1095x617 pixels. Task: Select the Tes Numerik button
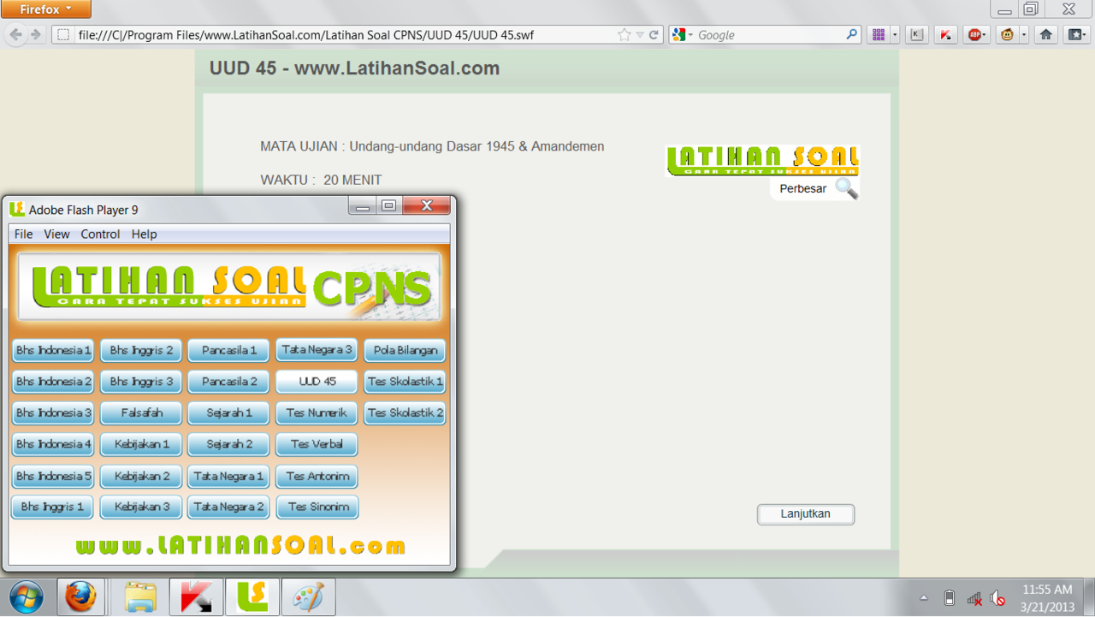pos(317,413)
